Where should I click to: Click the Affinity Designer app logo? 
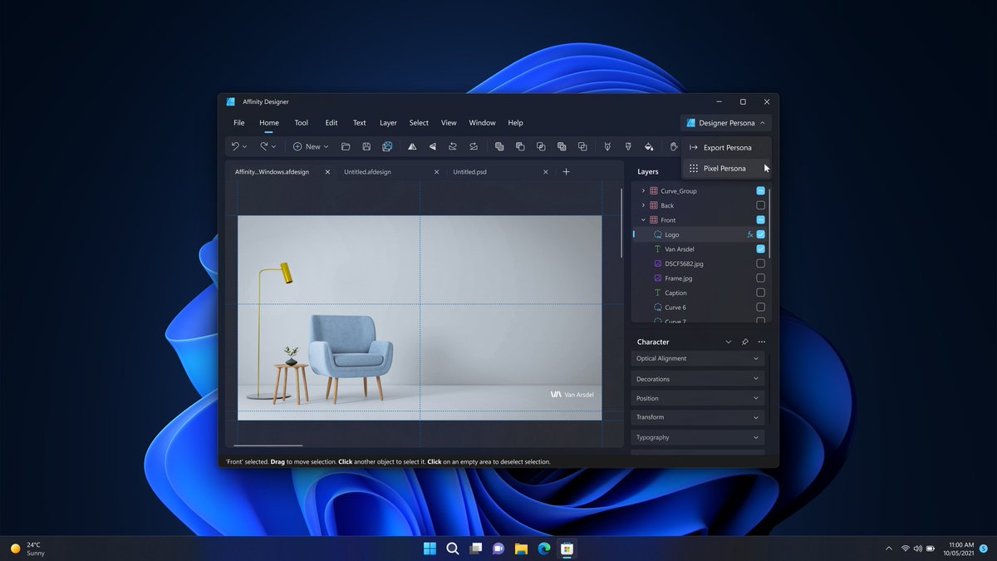(231, 101)
